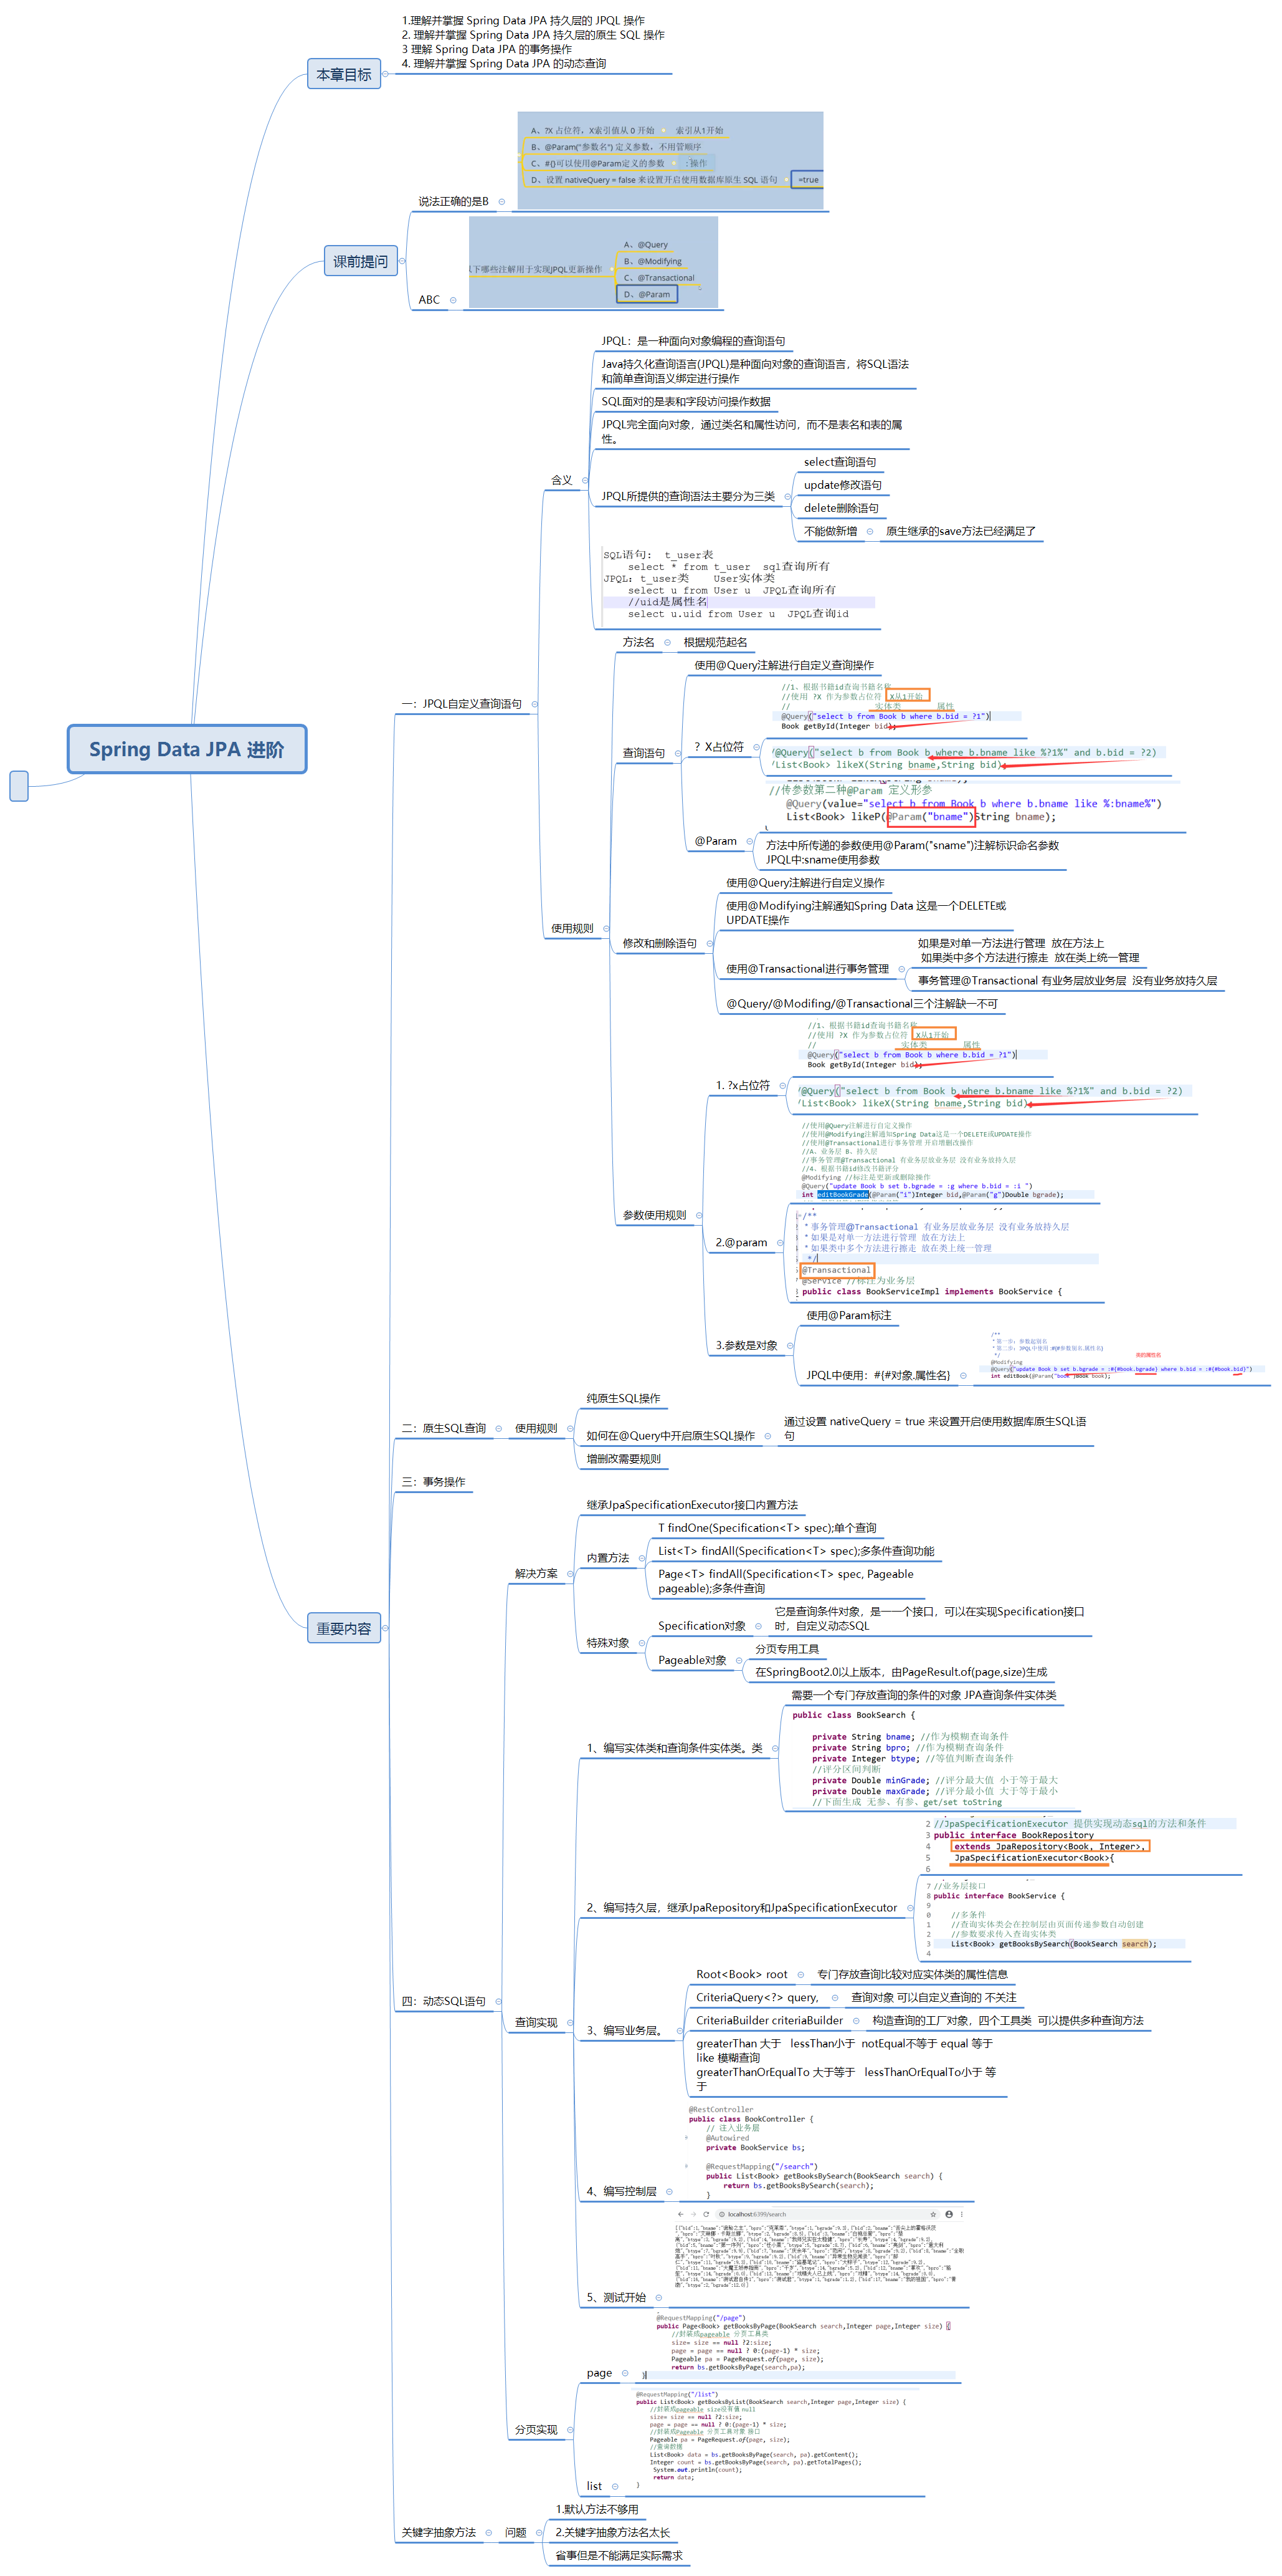
Task: Select the 重要内容 branch node
Action: tap(344, 1628)
